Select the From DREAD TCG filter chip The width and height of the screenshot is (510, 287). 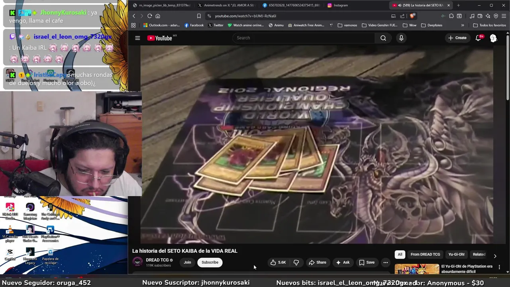click(425, 254)
